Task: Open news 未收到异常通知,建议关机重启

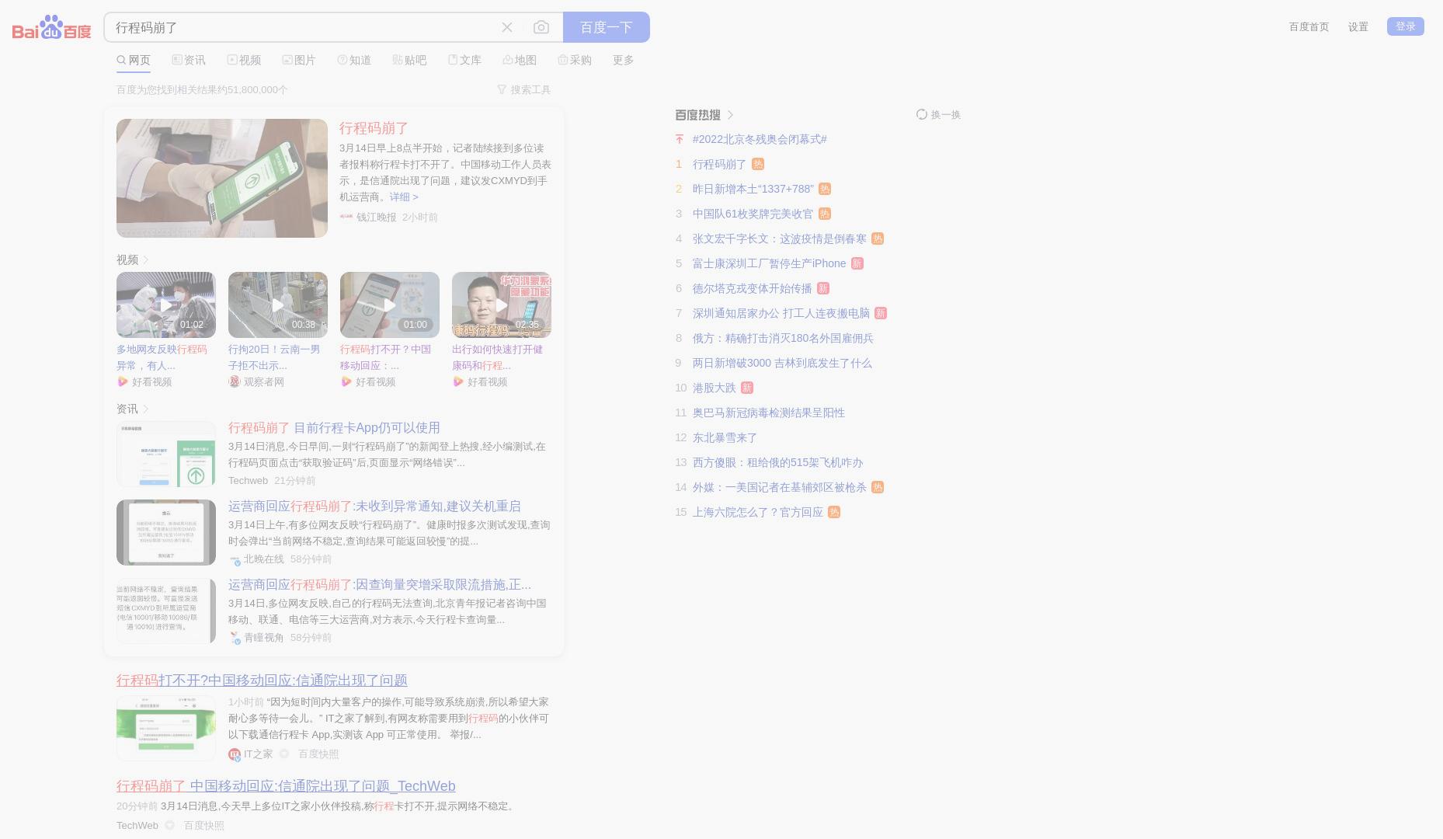Action: tap(374, 506)
